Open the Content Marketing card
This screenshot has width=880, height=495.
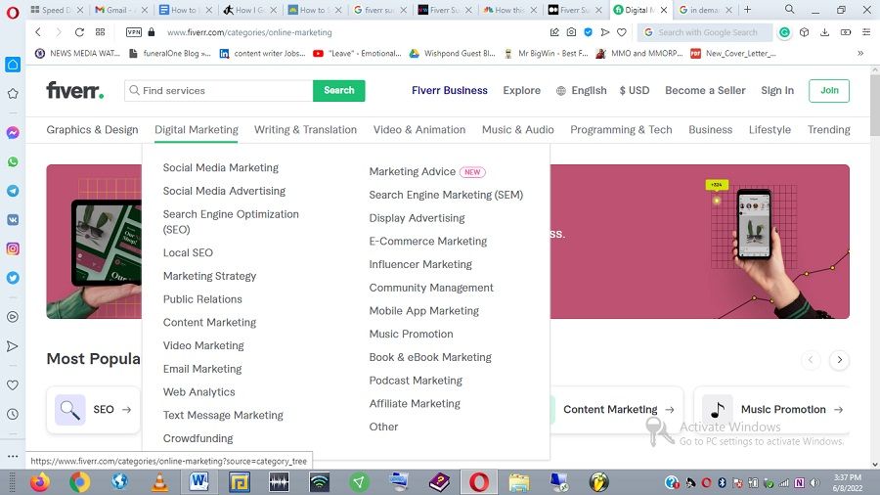pyautogui.click(x=617, y=410)
